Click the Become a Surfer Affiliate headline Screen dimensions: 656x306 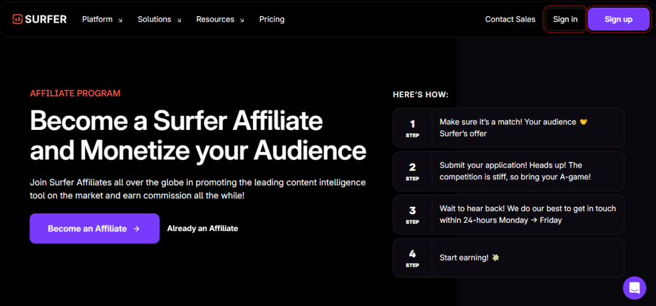pos(198,135)
